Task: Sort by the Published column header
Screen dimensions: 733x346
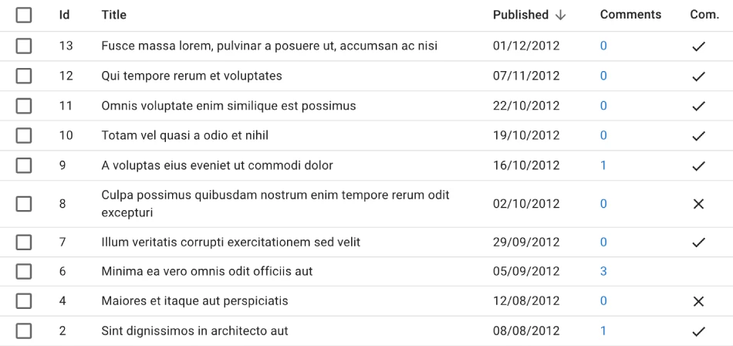Action: tap(521, 15)
